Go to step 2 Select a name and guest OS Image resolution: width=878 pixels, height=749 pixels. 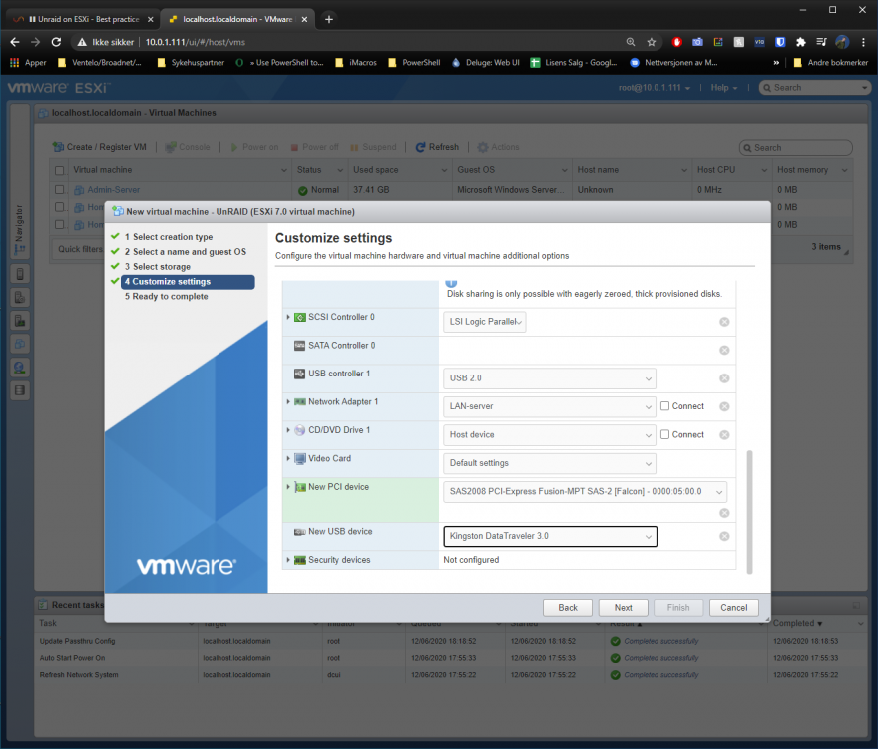(185, 252)
